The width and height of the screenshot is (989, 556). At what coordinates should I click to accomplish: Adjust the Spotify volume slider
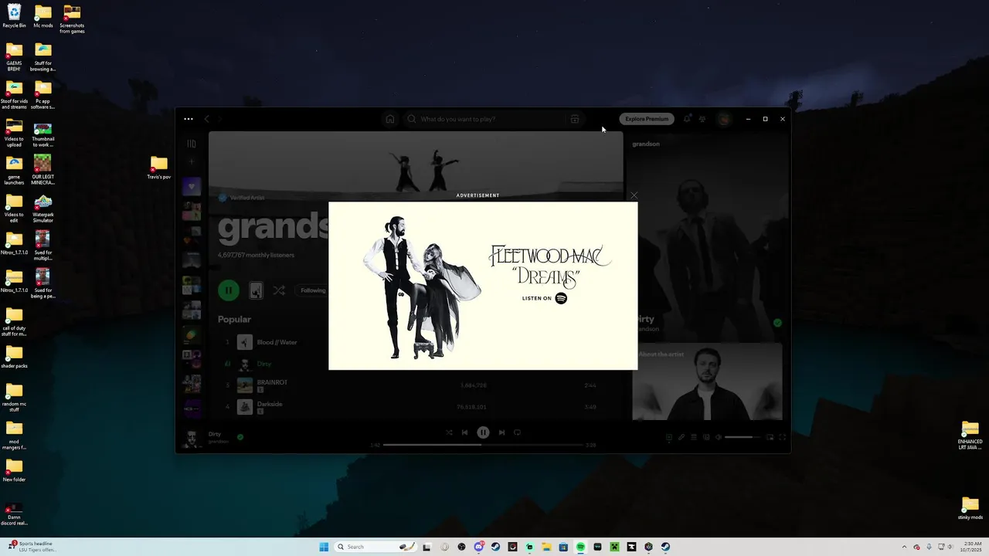coord(743,437)
